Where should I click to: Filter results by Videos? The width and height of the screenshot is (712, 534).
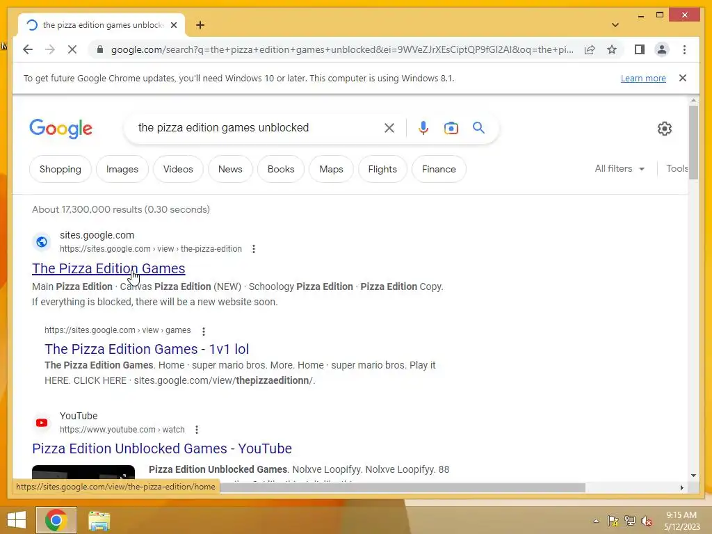pos(178,169)
